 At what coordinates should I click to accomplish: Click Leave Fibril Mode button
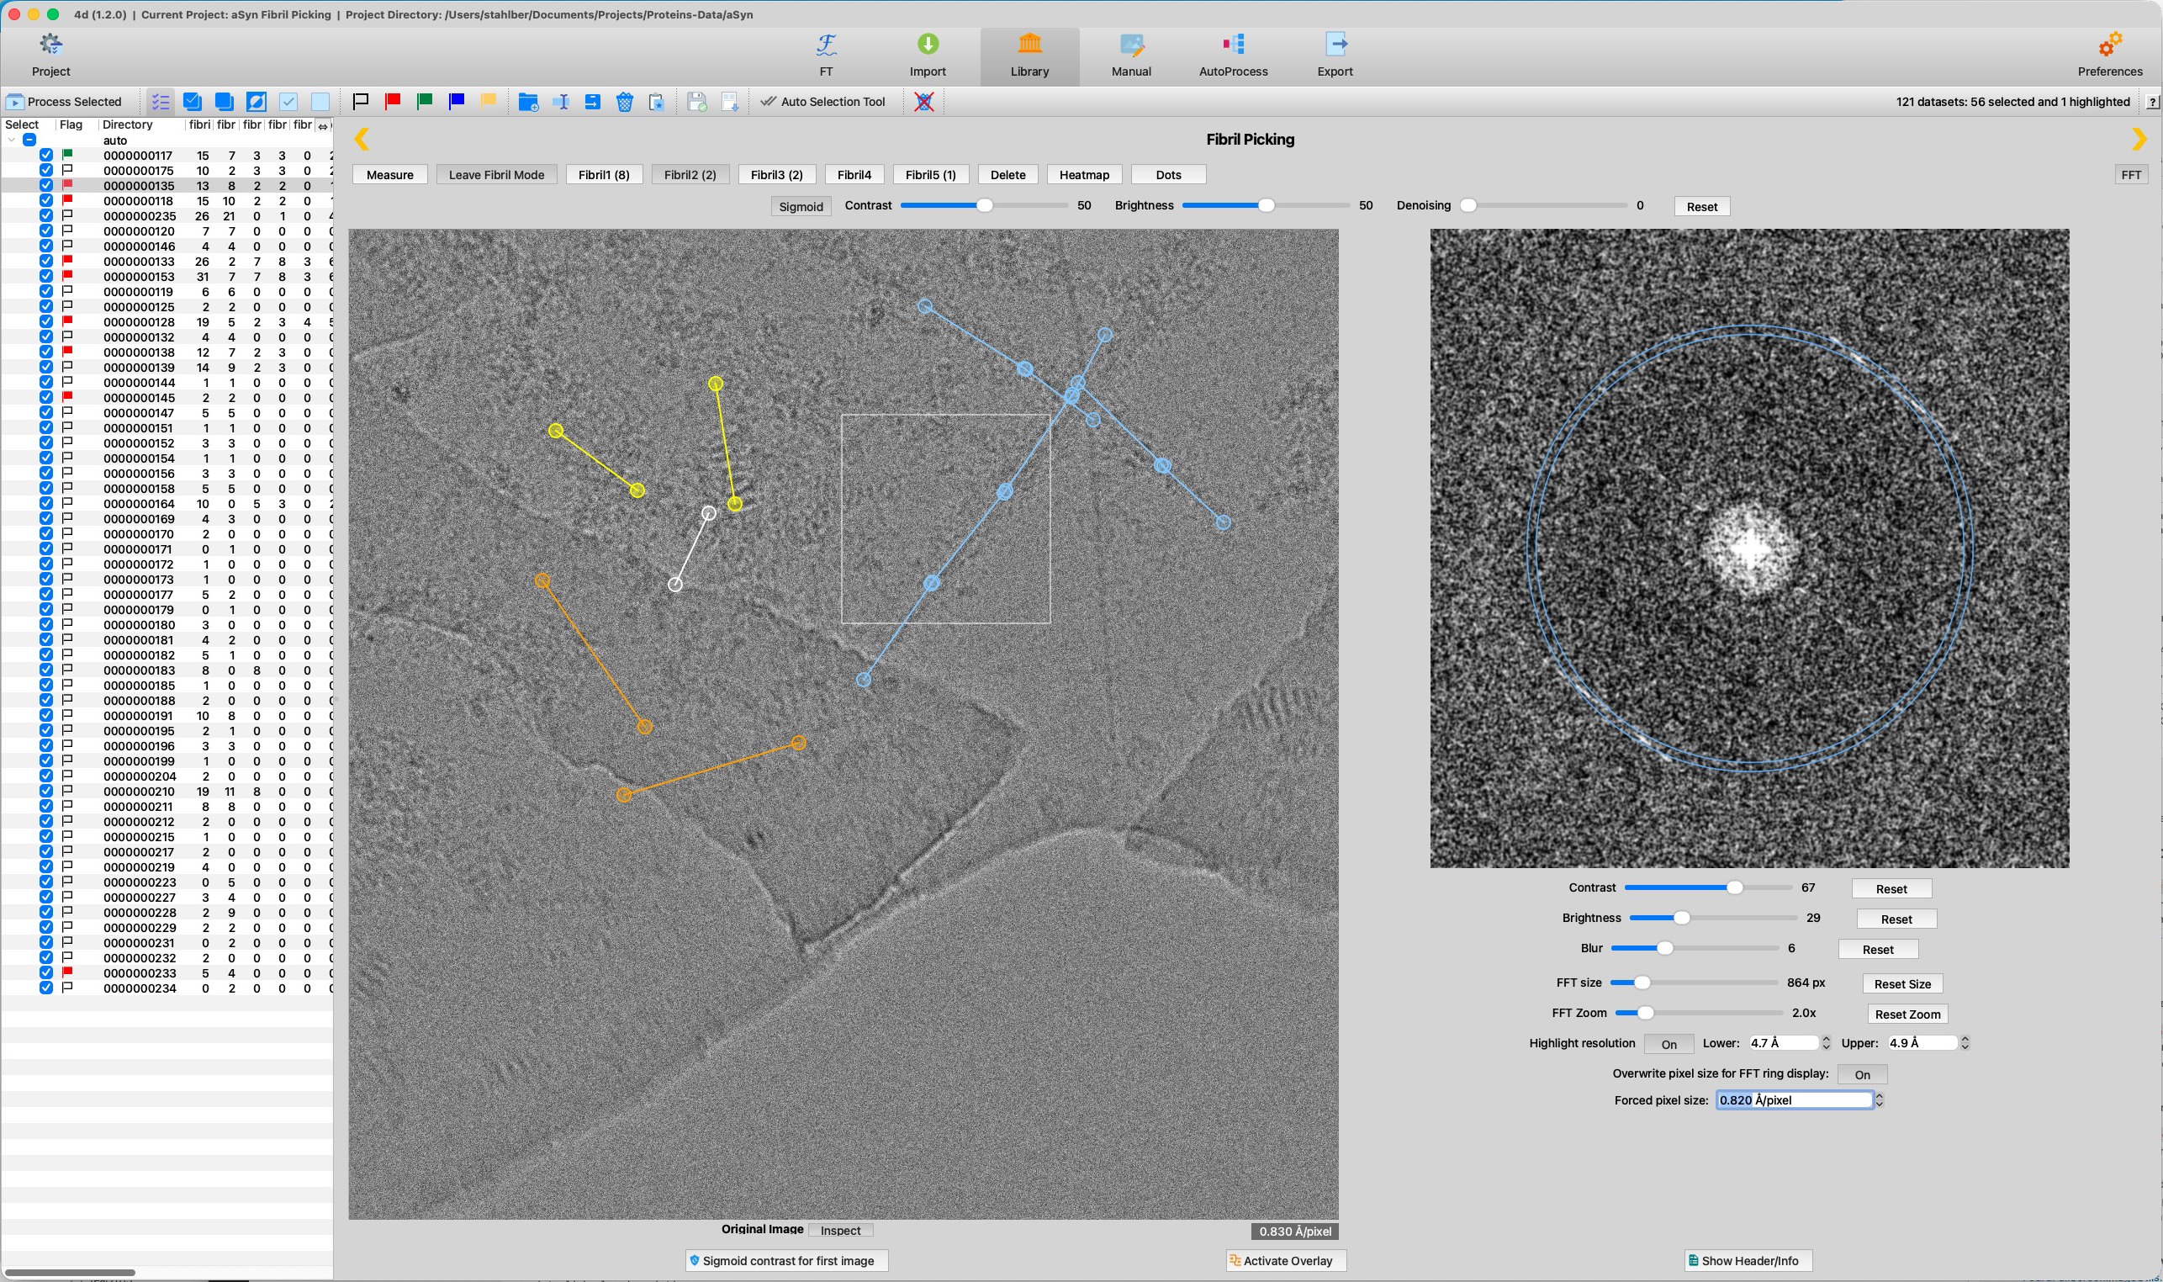(x=496, y=174)
